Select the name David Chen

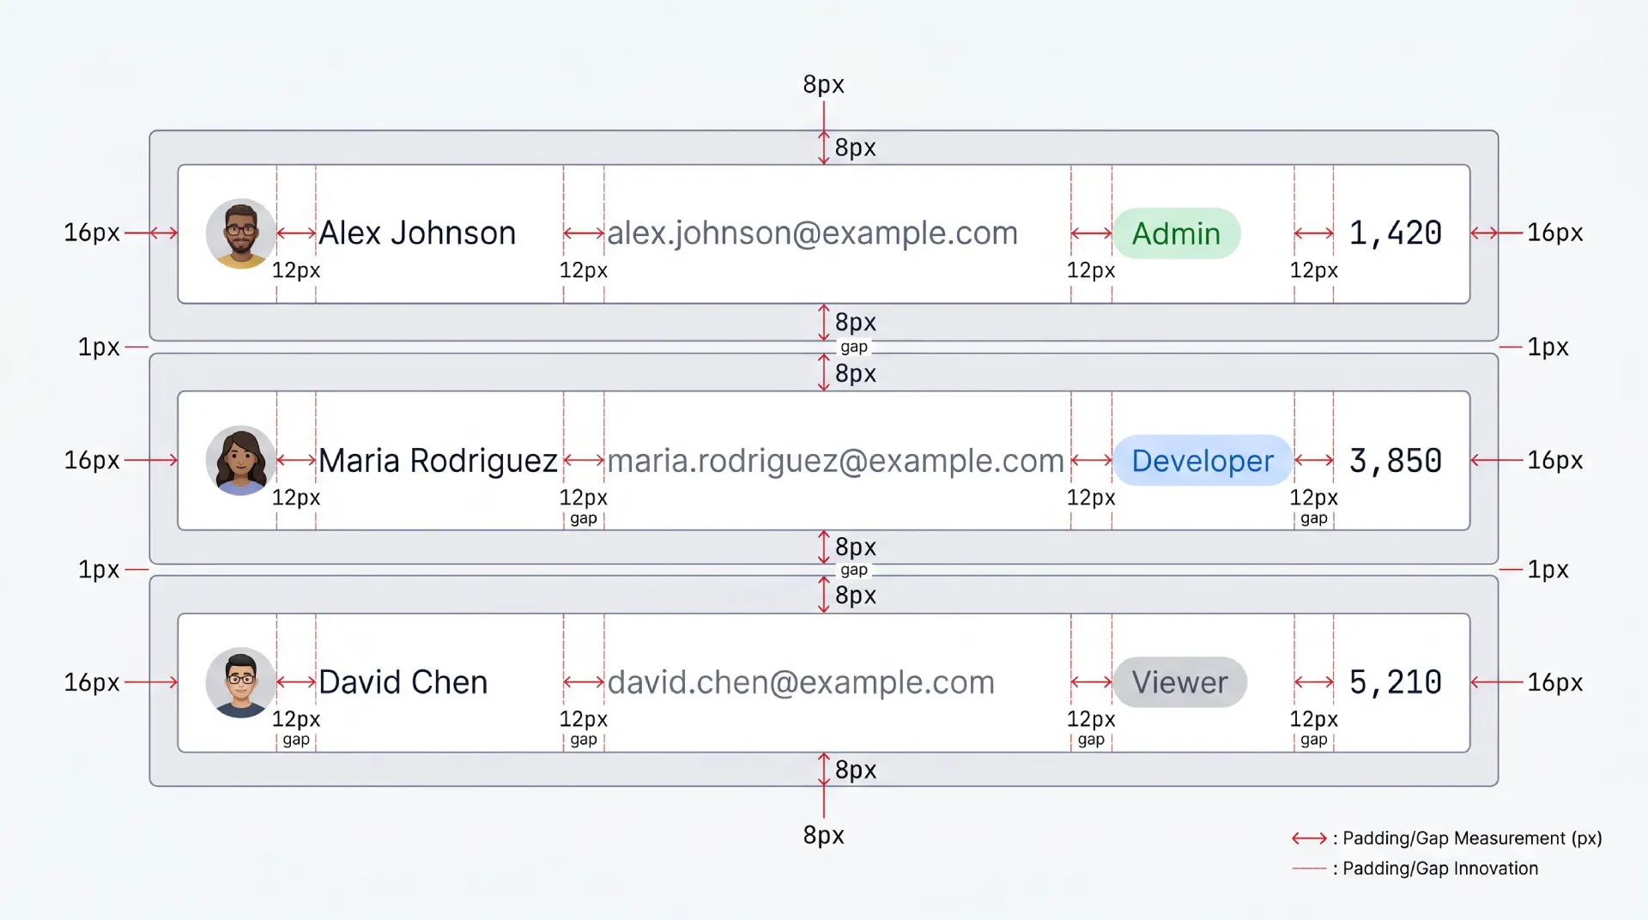[403, 682]
